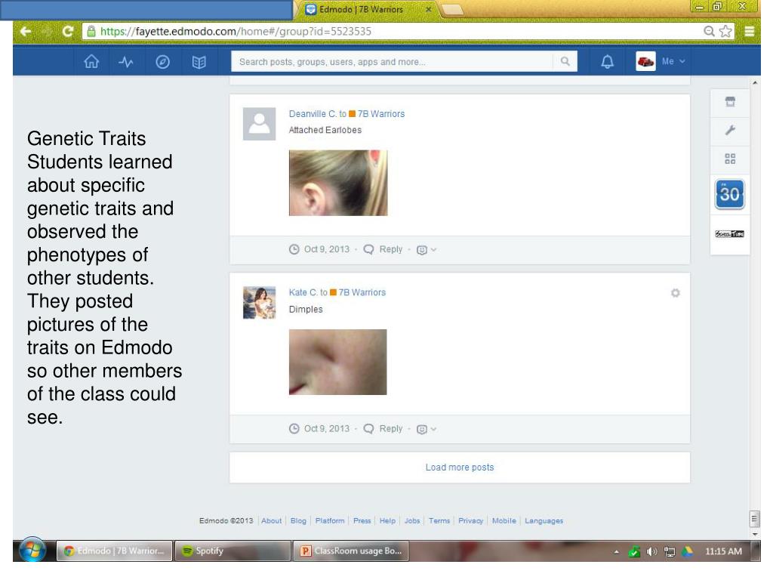
Task: Open Chrome menu hamburger icon
Action: (750, 32)
